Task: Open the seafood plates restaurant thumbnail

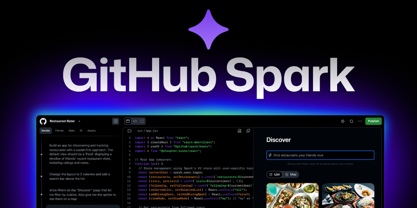Action: coord(348,195)
